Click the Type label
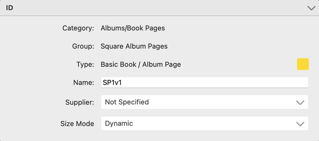The width and height of the screenshot is (319, 141). pyautogui.click(x=85, y=64)
